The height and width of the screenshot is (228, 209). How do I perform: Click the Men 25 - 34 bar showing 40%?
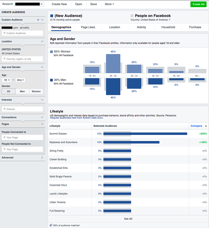pyautogui.click(x=113, y=86)
